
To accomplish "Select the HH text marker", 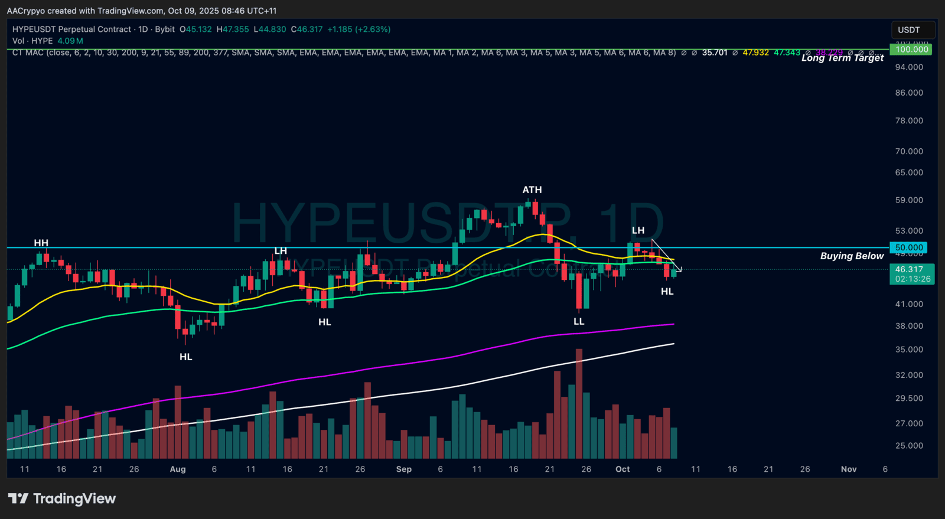I will pos(41,243).
